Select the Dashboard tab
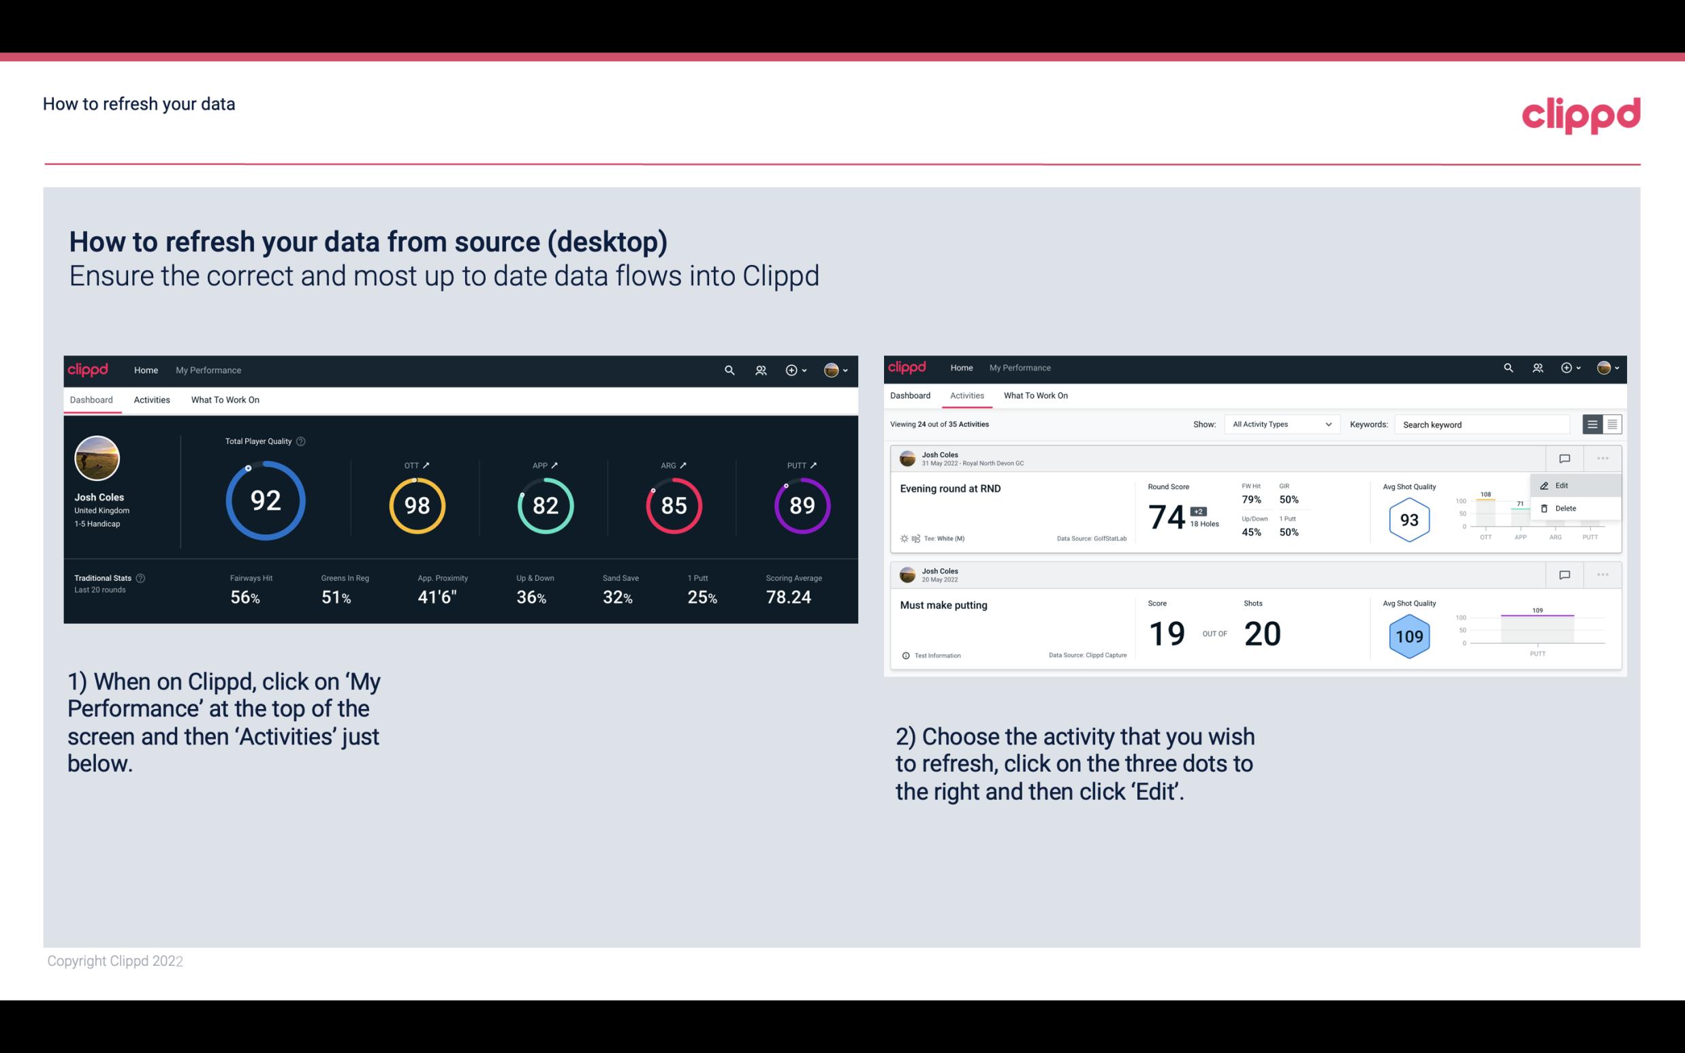This screenshot has height=1053, width=1685. 92,399
